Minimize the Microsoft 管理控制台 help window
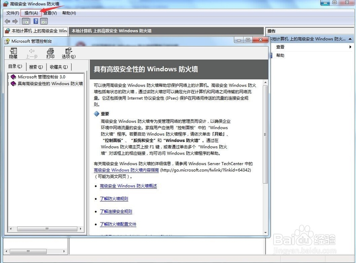This screenshot has width=356, height=263. (239, 40)
